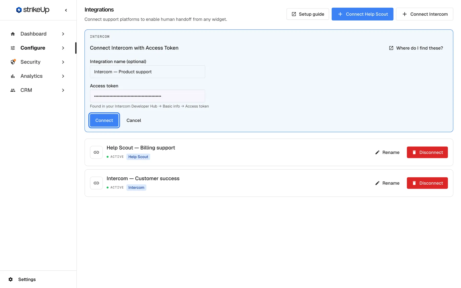The width and height of the screenshot is (461, 288).
Task: Click link icon on Help Scout card
Action: (96, 152)
